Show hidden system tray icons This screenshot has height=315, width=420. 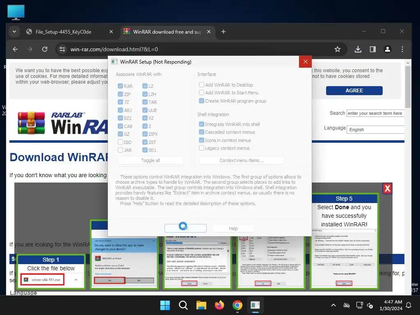333,305
